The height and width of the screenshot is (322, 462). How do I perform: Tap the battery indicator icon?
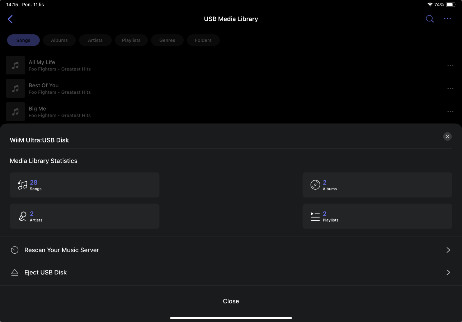[x=451, y=5]
